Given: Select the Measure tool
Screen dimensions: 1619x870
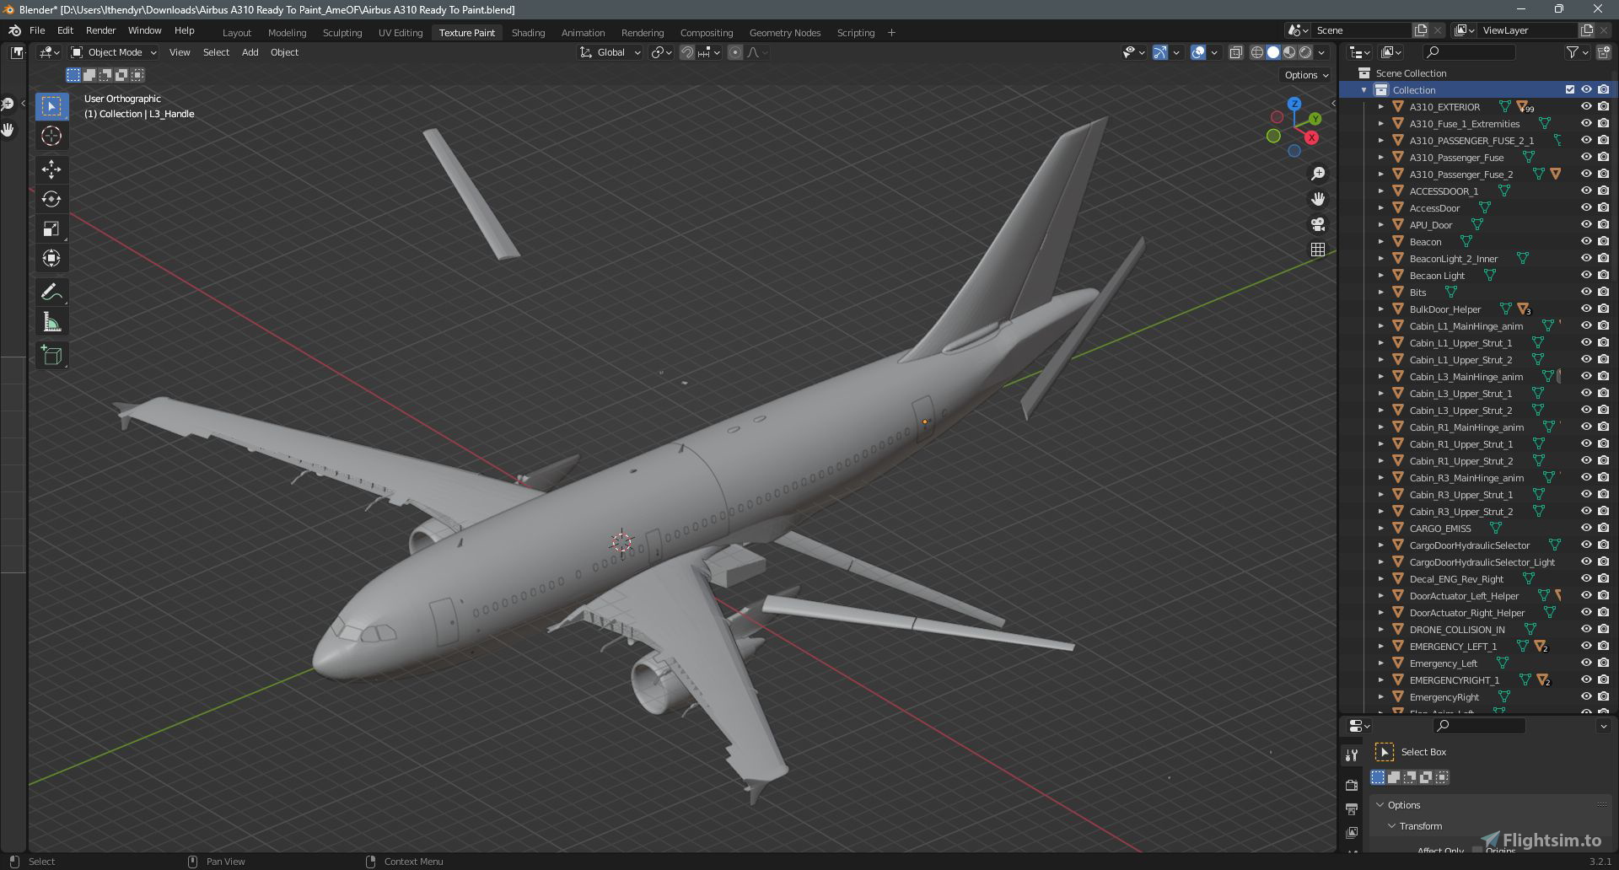Looking at the screenshot, I should [x=51, y=322].
